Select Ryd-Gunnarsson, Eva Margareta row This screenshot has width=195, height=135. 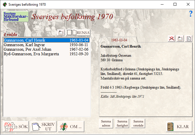click(47, 54)
